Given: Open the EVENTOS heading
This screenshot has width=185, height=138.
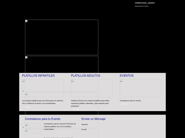Looking at the screenshot, I should coord(127,76).
